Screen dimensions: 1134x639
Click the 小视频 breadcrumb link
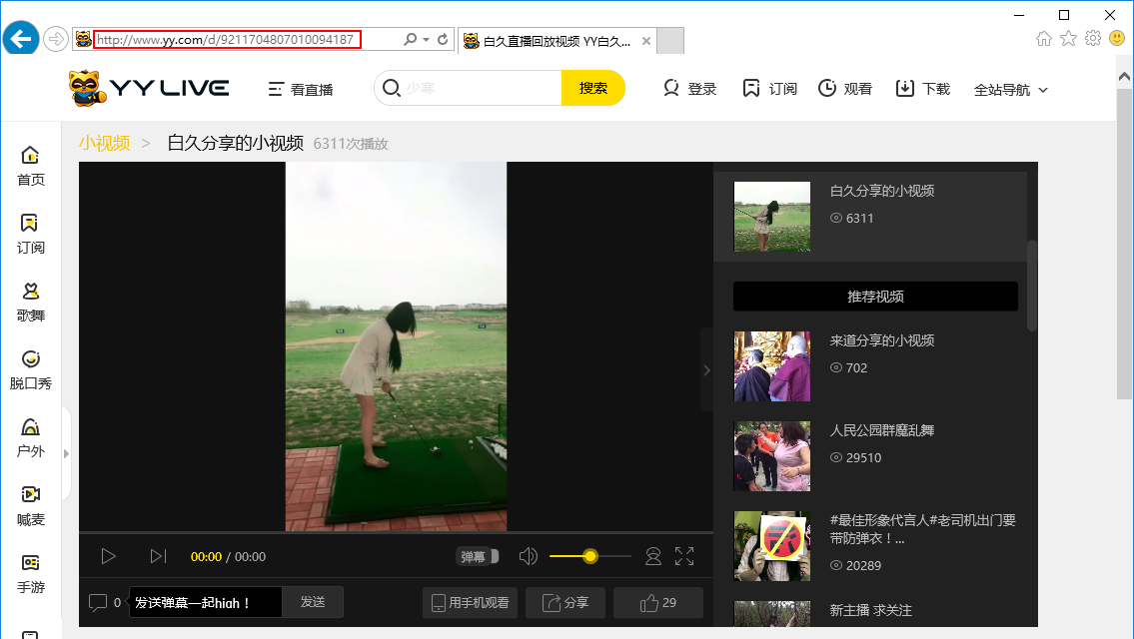(x=105, y=143)
